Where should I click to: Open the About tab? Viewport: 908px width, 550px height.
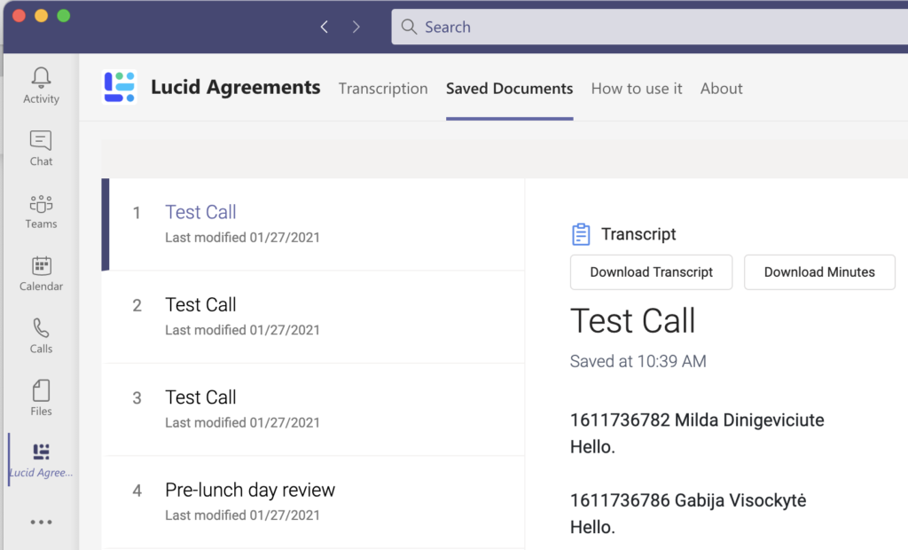point(721,89)
